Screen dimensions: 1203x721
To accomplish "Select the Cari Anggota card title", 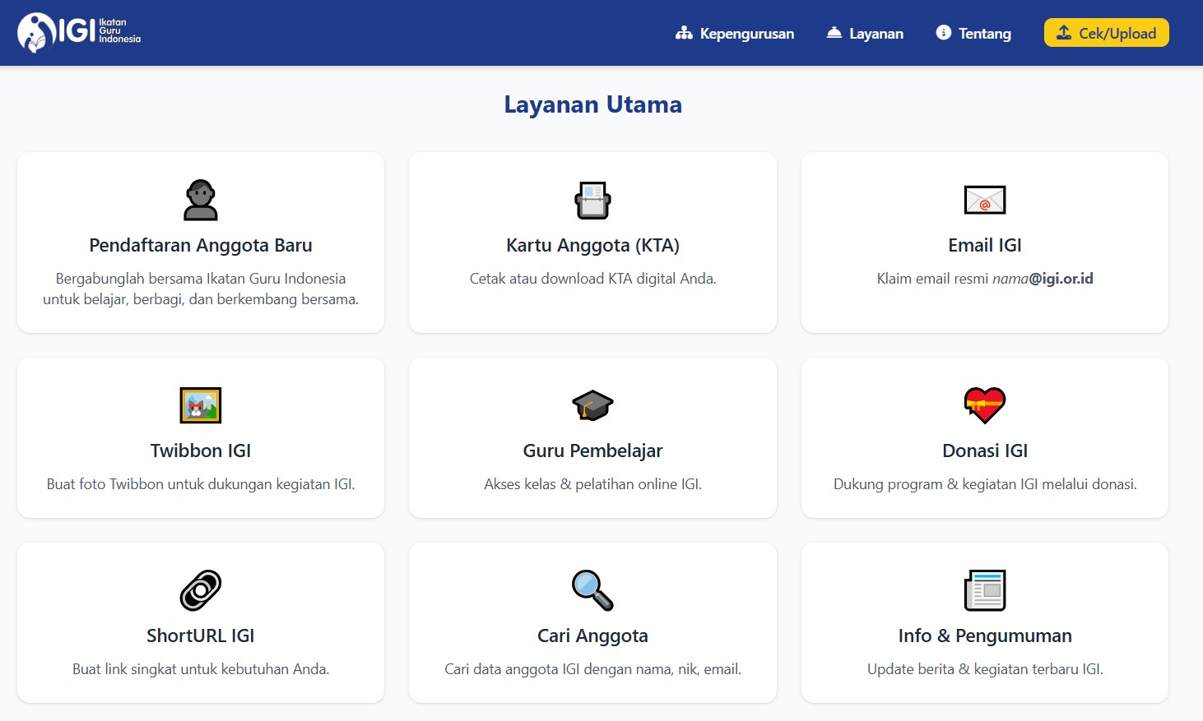I will [592, 635].
